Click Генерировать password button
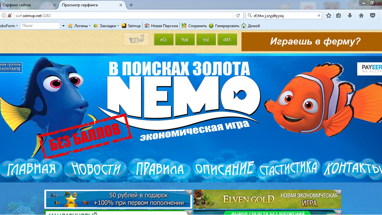 coord(224,26)
